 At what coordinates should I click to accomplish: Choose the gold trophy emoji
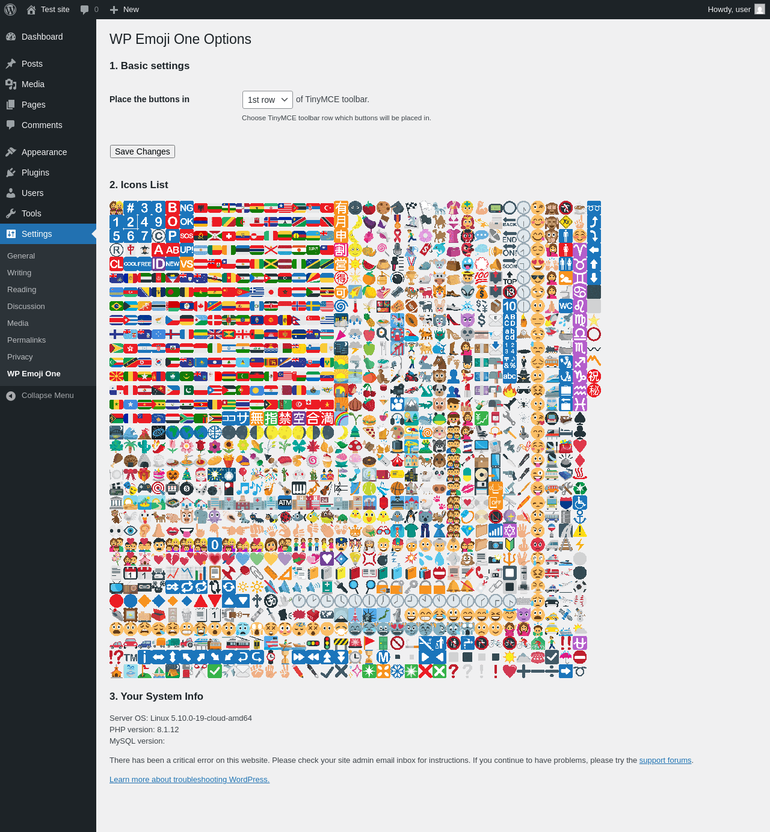(411, 278)
